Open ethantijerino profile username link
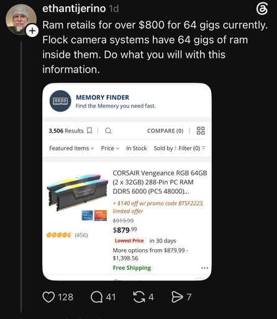Image resolution: width=277 pixels, height=319 pixels. click(74, 9)
